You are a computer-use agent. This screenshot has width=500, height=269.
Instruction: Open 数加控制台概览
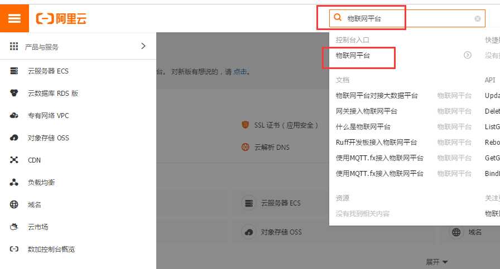point(51,250)
